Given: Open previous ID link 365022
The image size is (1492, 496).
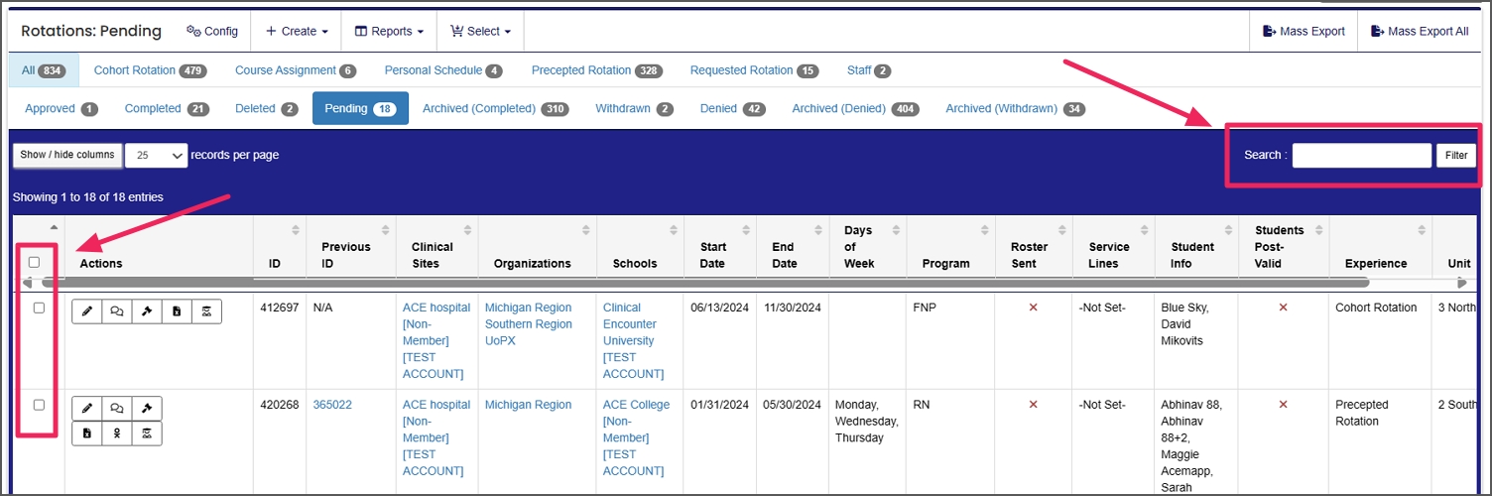Looking at the screenshot, I should coord(332,405).
